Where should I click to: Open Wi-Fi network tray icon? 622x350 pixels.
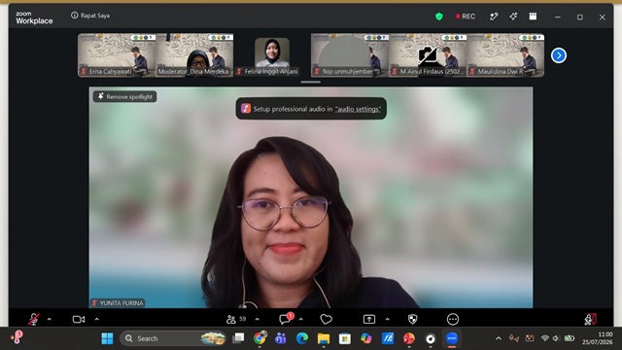545,338
